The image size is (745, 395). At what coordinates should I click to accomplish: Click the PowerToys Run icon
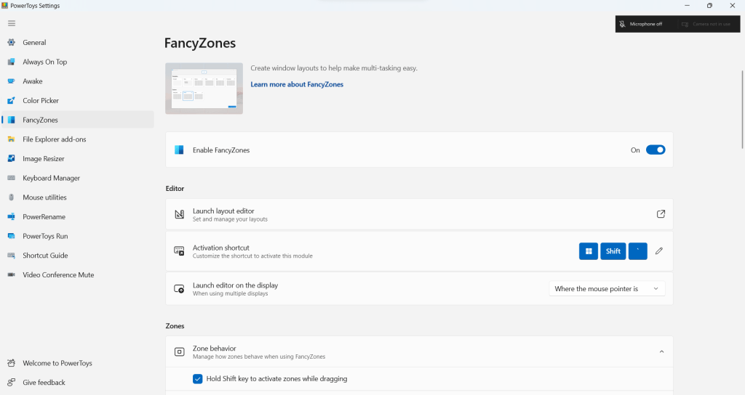pyautogui.click(x=12, y=236)
